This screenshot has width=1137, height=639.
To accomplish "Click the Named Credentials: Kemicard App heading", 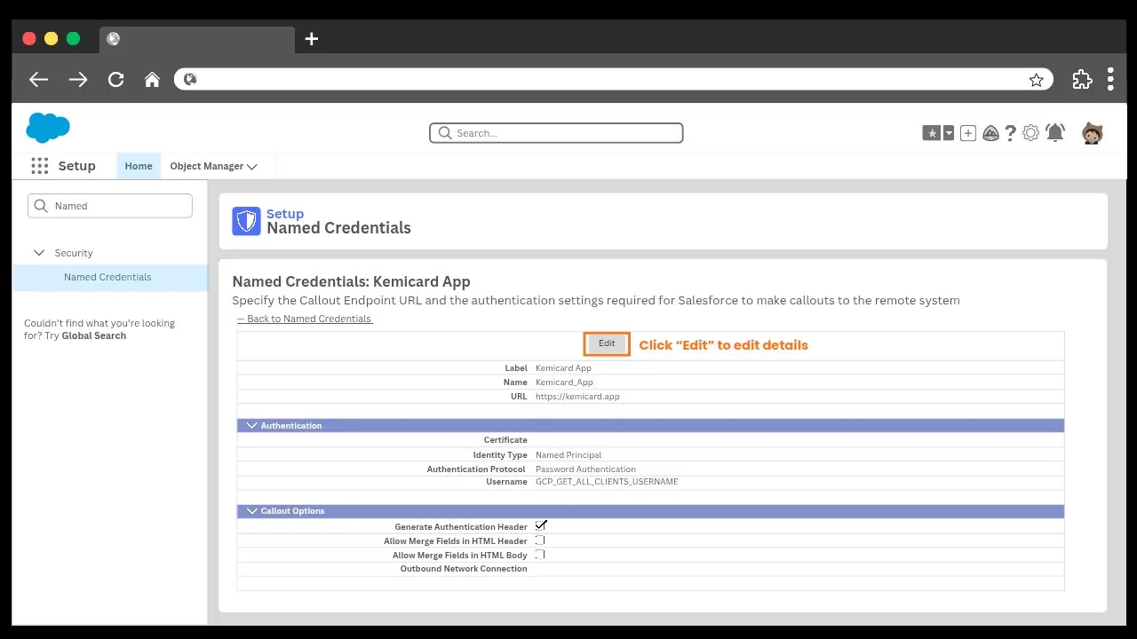I will point(351,281).
